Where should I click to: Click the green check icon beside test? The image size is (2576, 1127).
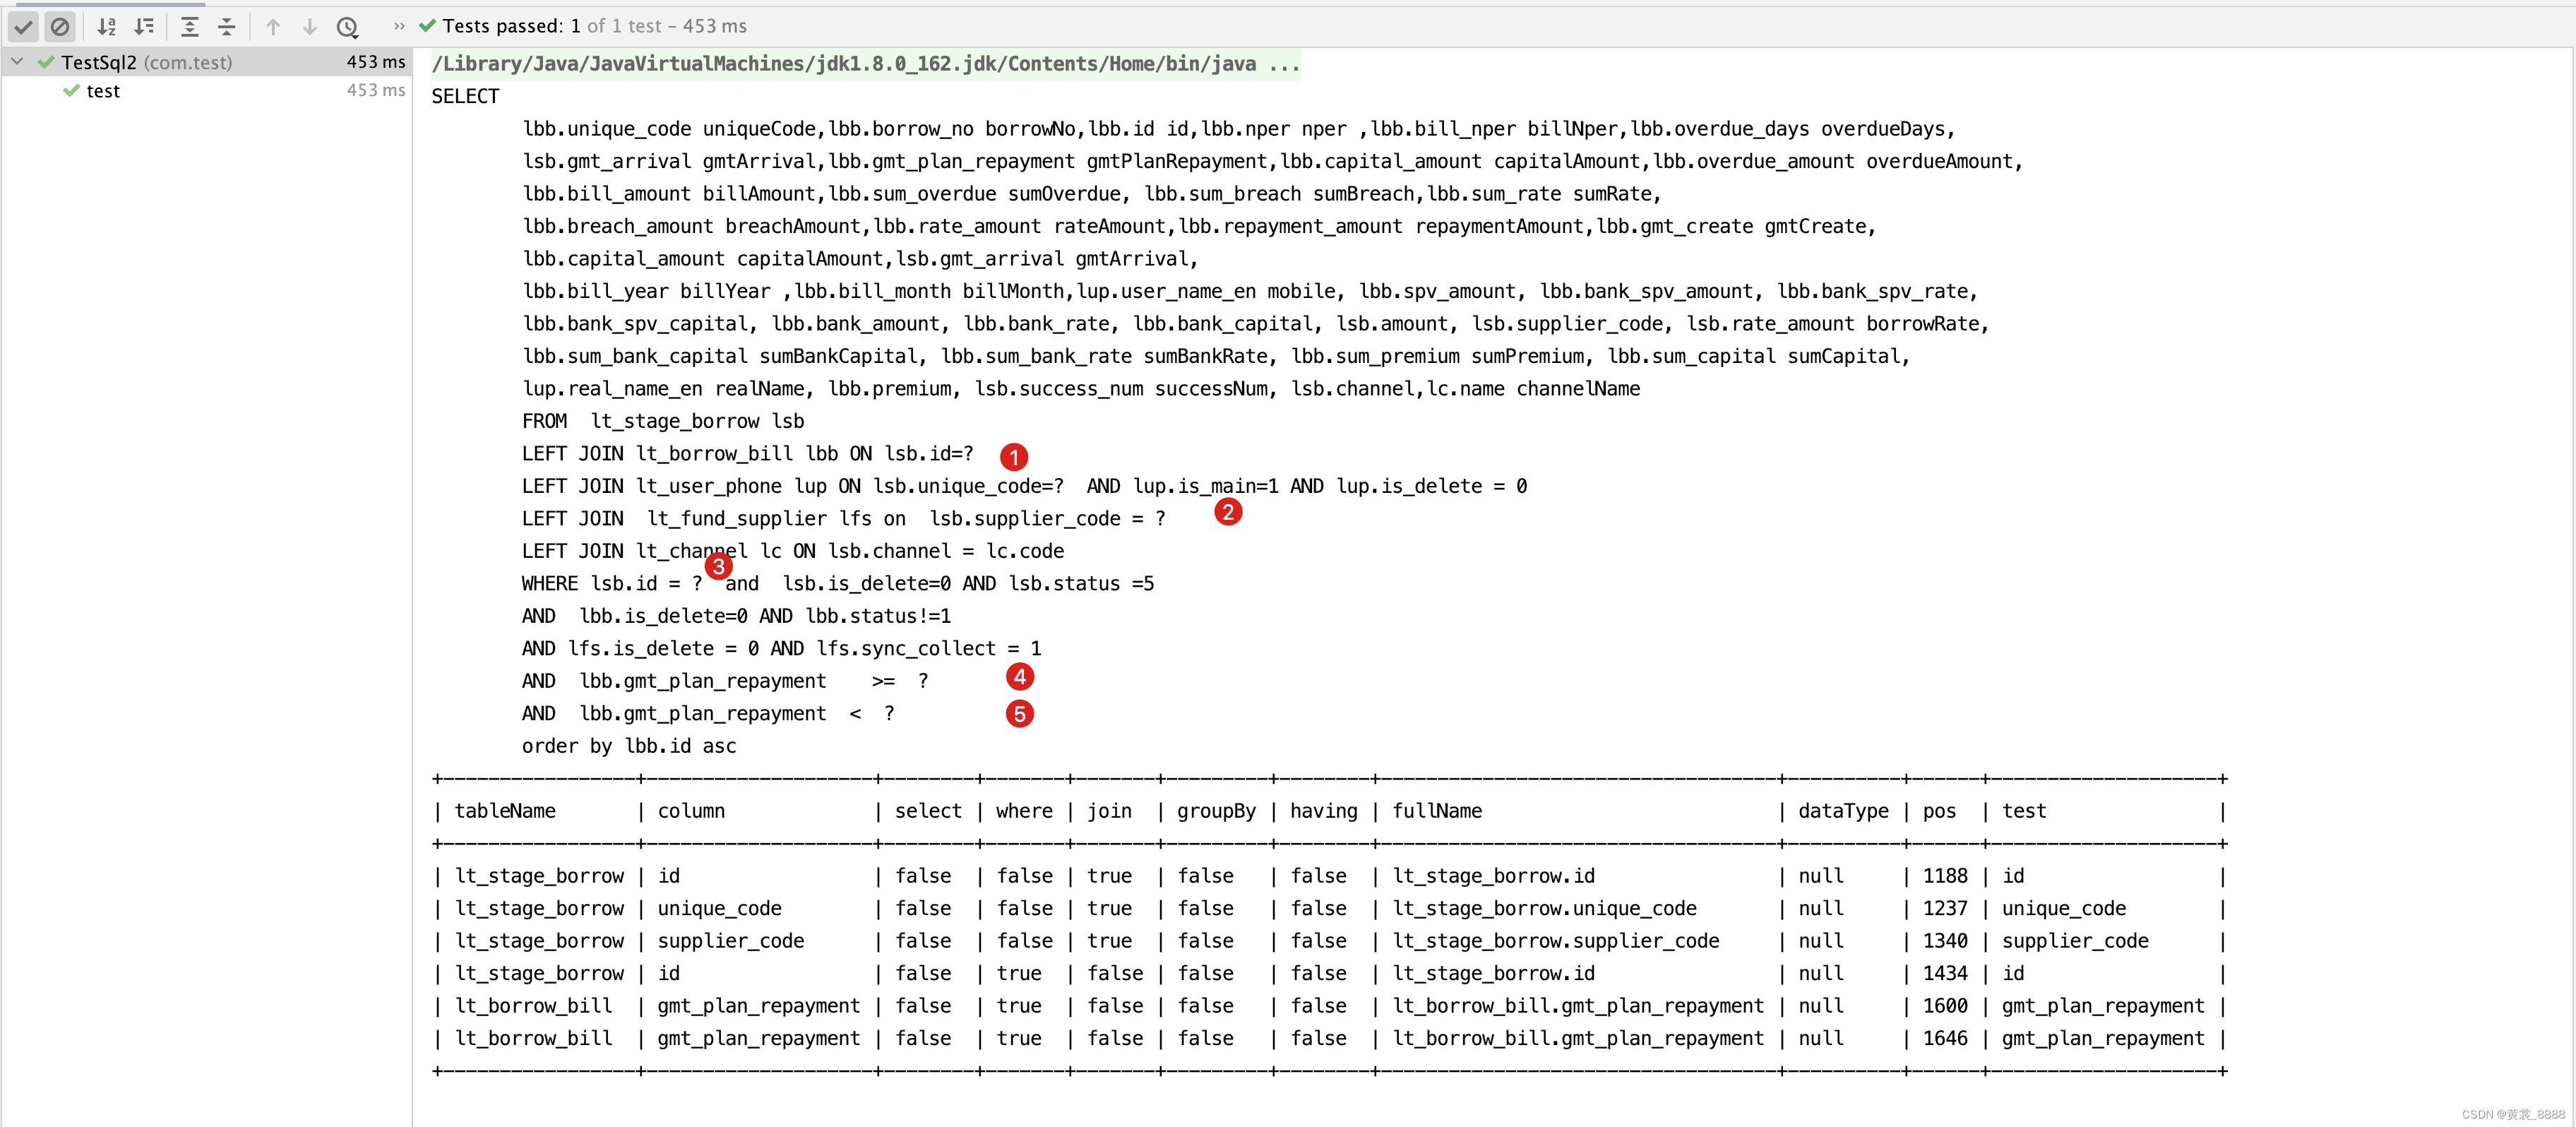click(71, 91)
